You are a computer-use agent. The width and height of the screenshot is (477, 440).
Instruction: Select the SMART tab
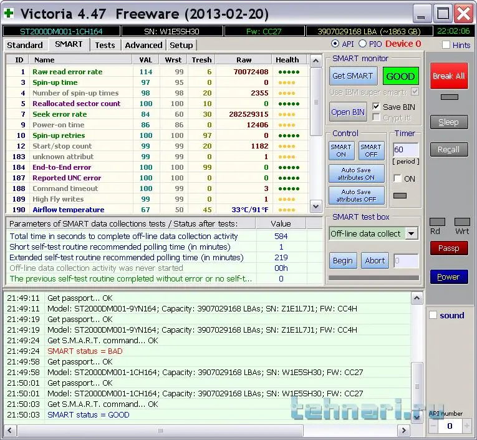pos(69,44)
